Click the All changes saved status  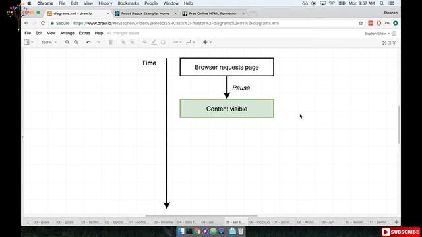[x=123, y=33]
